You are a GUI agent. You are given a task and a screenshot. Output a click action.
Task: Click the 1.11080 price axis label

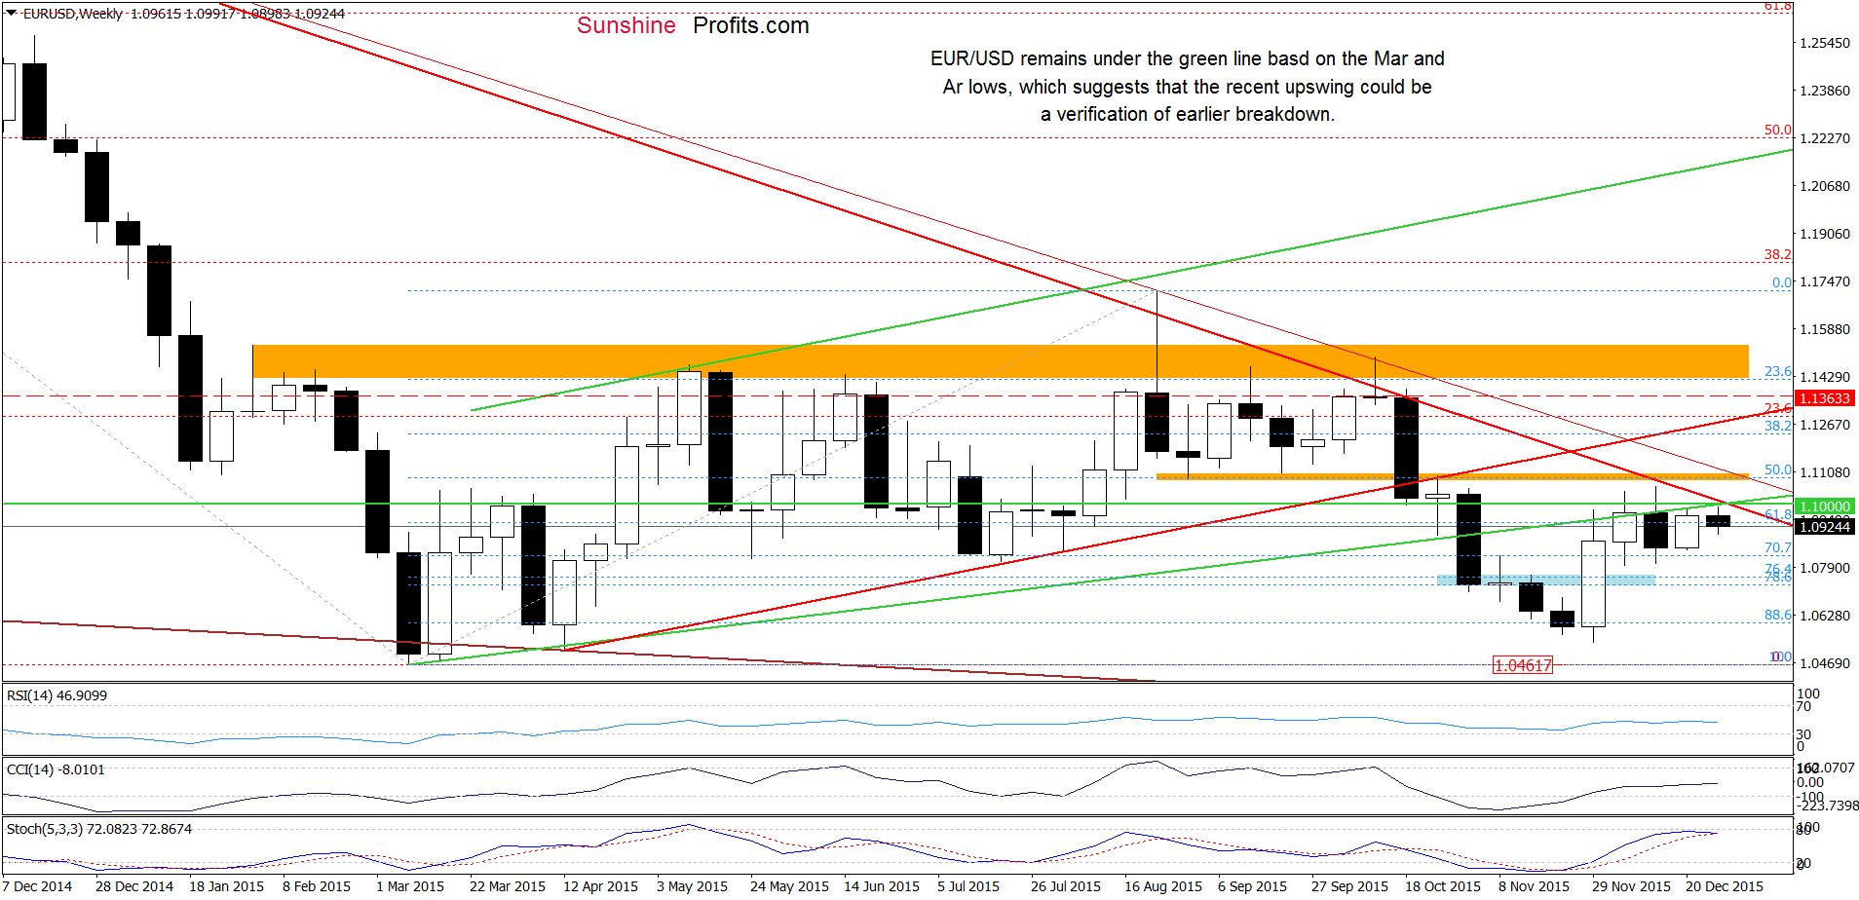(1825, 472)
